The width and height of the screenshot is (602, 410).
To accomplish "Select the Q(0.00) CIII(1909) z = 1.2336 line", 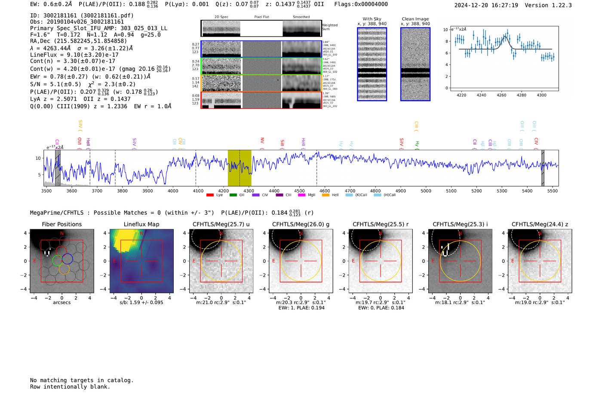I will tap(101, 106).
